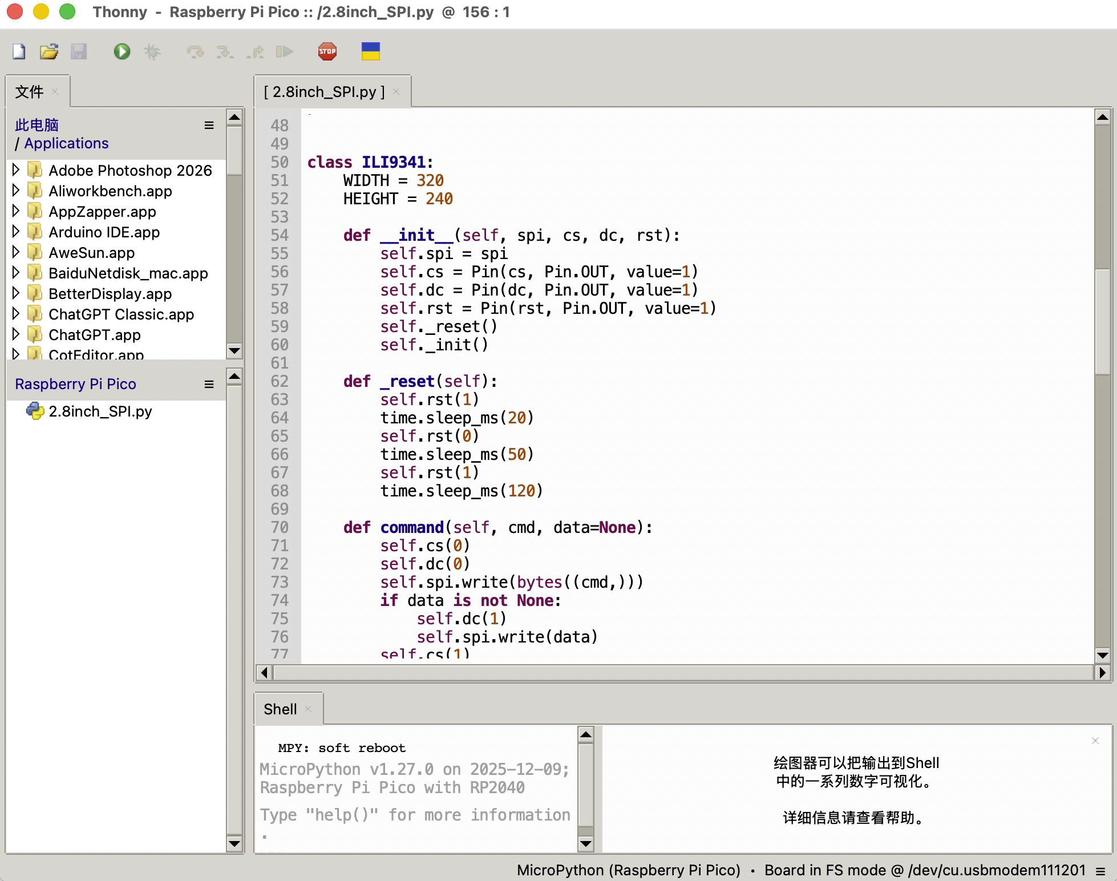Expand the BetterDisplay.app folder
Image resolution: width=1117 pixels, height=881 pixels.
click(16, 293)
